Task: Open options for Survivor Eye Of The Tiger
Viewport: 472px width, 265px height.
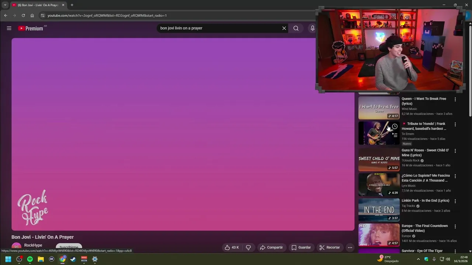Action: [455, 251]
